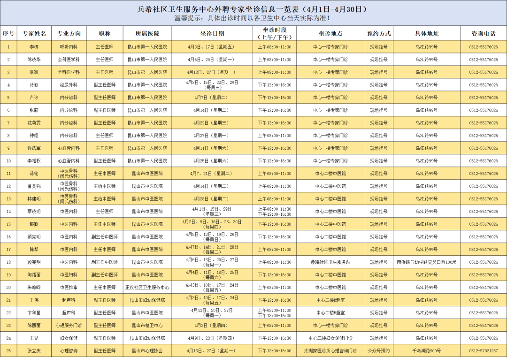The height and width of the screenshot is (357, 507).
Task: Click the 公众号预约 booking method cell
Action: pos(378,351)
